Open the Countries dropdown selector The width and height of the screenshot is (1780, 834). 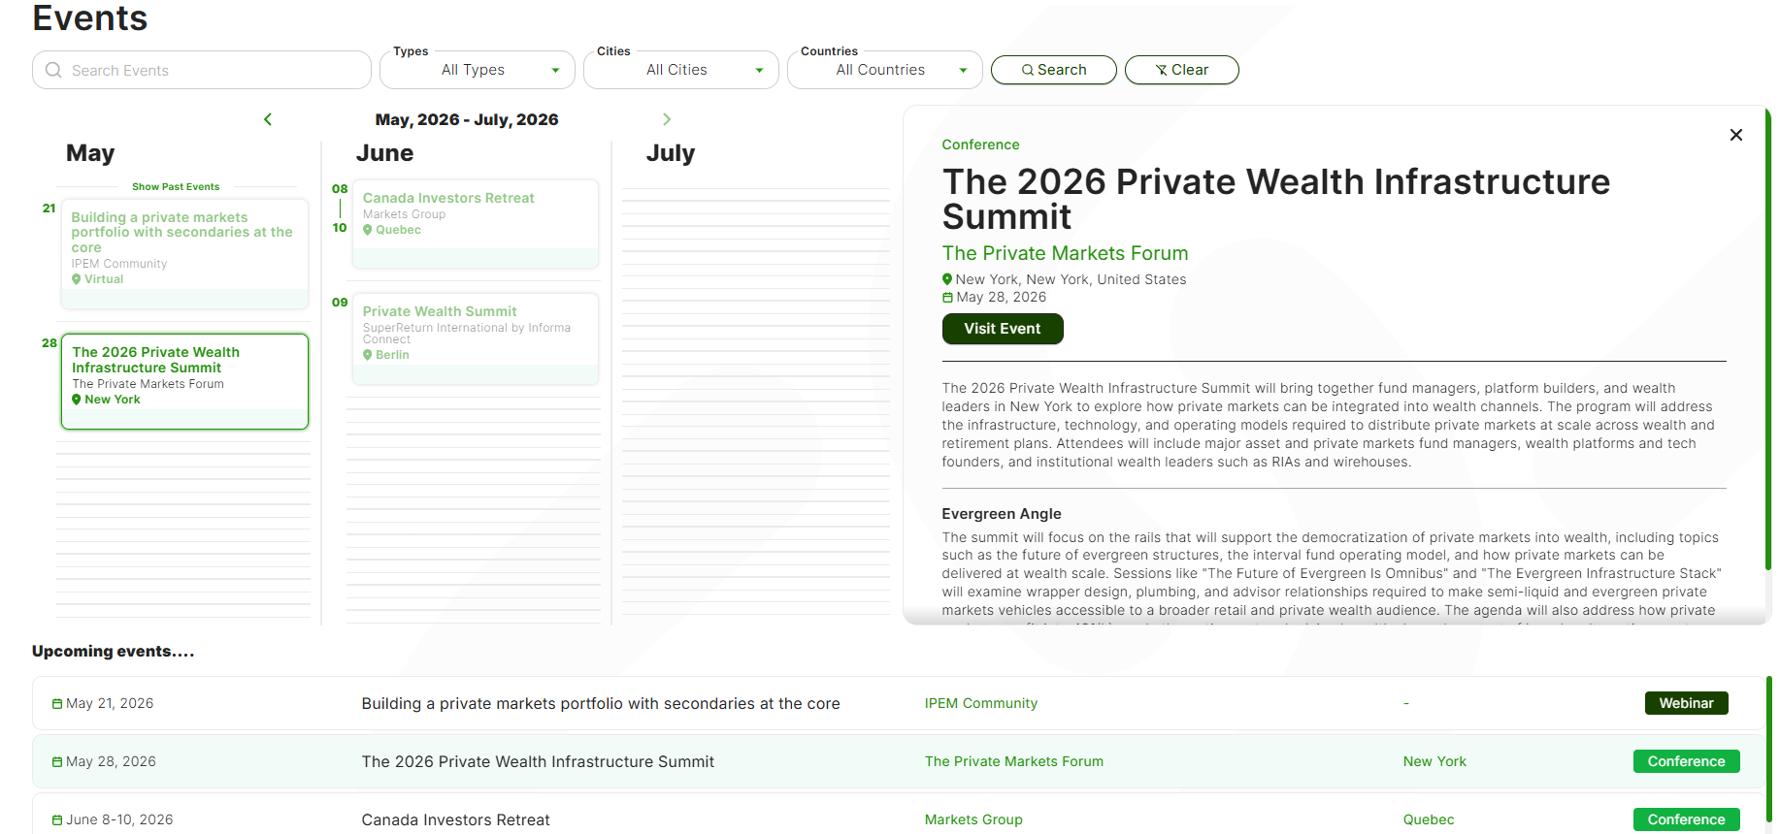pos(885,70)
